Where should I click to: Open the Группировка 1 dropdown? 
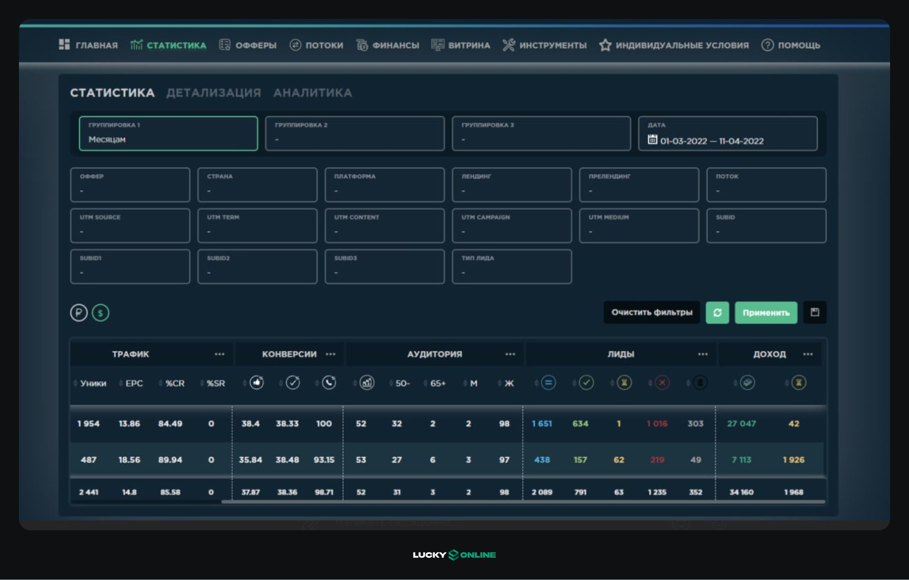click(169, 134)
